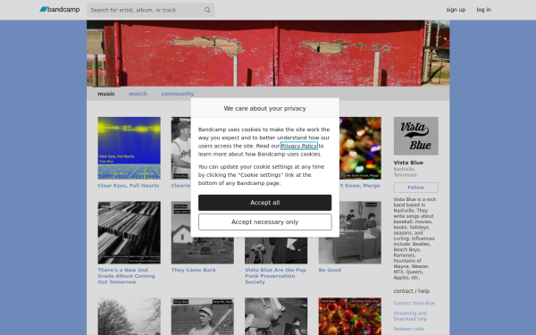
Task: Click the Vista Blue band logo image
Action: (x=416, y=136)
